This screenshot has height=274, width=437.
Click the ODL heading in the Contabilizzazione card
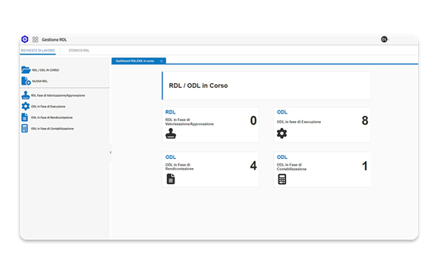282,157
